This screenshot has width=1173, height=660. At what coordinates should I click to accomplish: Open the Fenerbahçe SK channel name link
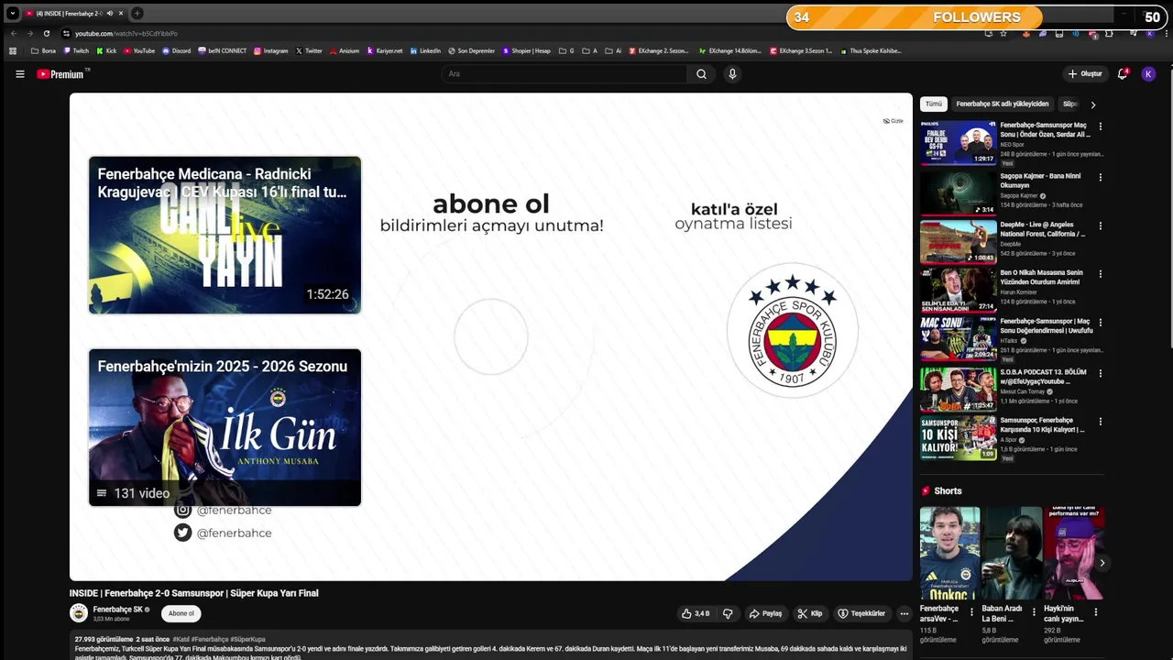117,610
